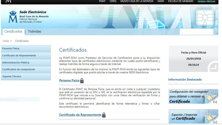Viewport: 222px width, 125px height.
Task: Open Soporte Técnico sidebar item
Action: click(26, 76)
